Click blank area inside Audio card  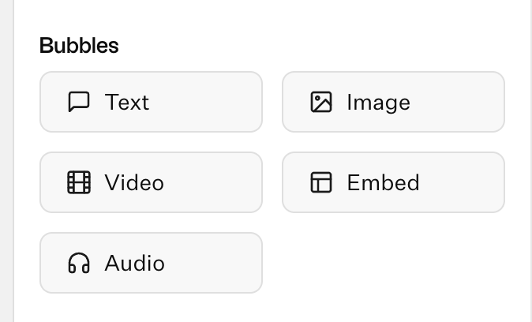click(x=214, y=263)
